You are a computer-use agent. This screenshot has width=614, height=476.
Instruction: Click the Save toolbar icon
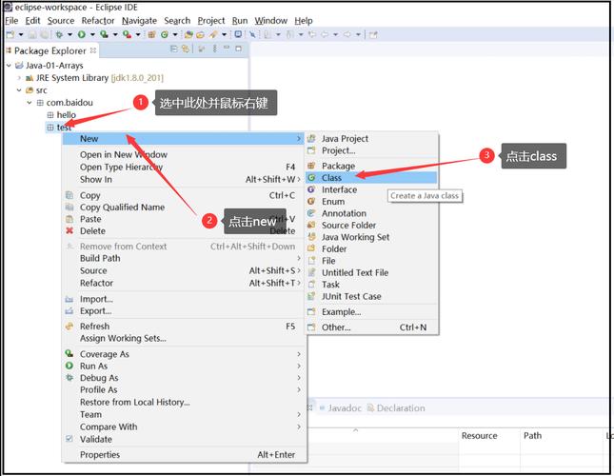coord(32,35)
